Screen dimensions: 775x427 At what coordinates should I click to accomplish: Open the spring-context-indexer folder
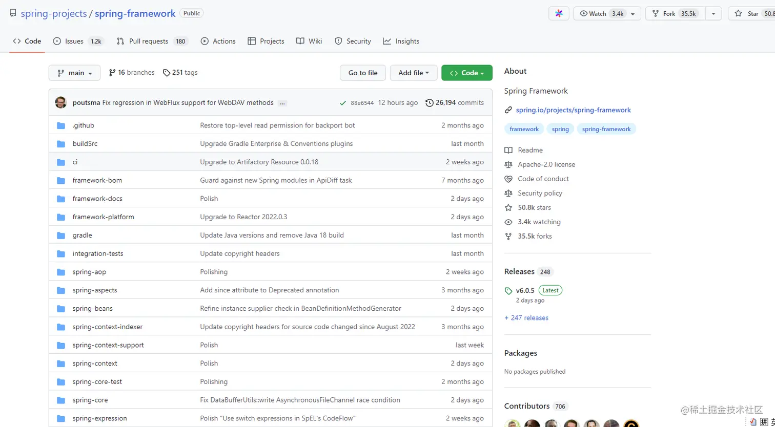(108, 327)
